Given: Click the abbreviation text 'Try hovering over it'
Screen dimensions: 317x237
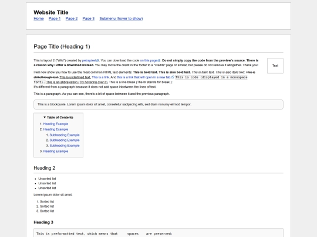Looking at the screenshot, I should pyautogui.click(x=93, y=83).
